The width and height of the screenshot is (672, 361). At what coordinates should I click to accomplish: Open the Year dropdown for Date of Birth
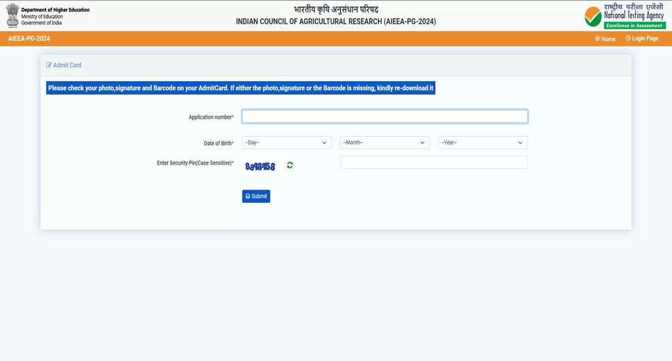(482, 142)
